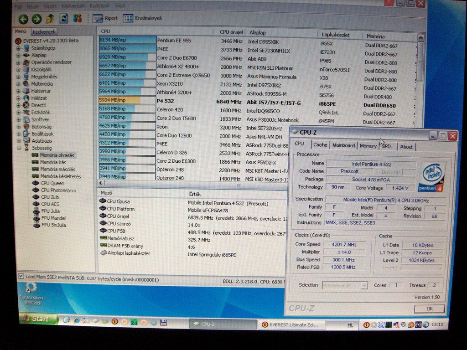Select the CPU ZLib benchmark icon
This screenshot has width=467, height=350.
point(36,197)
